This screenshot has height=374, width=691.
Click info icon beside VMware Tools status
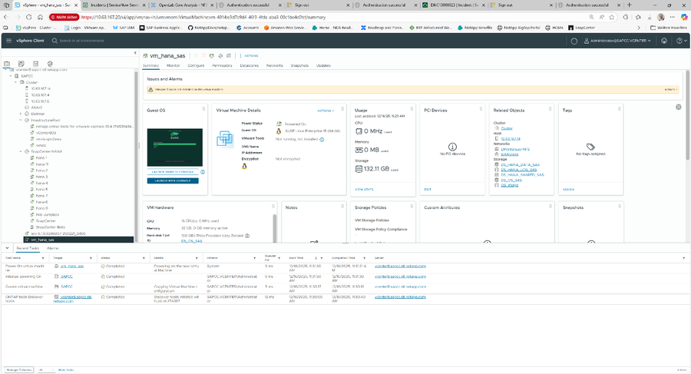click(x=322, y=139)
